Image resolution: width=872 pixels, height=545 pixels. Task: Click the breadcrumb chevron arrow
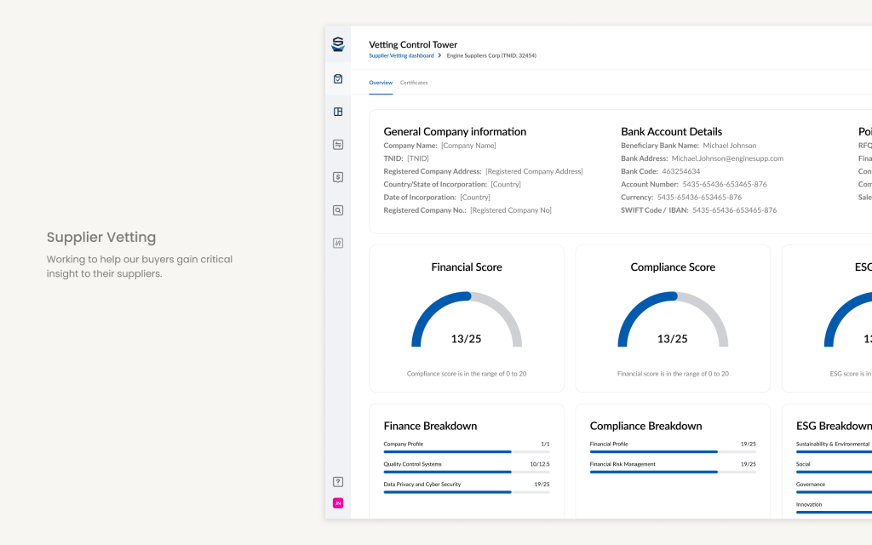pyautogui.click(x=439, y=55)
